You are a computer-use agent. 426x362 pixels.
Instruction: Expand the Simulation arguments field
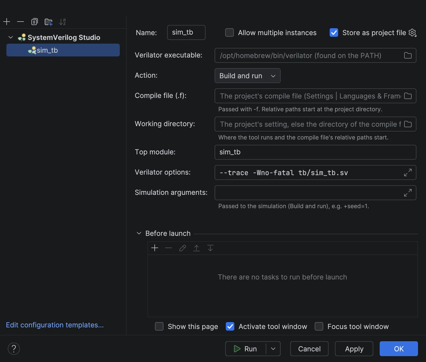(x=408, y=193)
